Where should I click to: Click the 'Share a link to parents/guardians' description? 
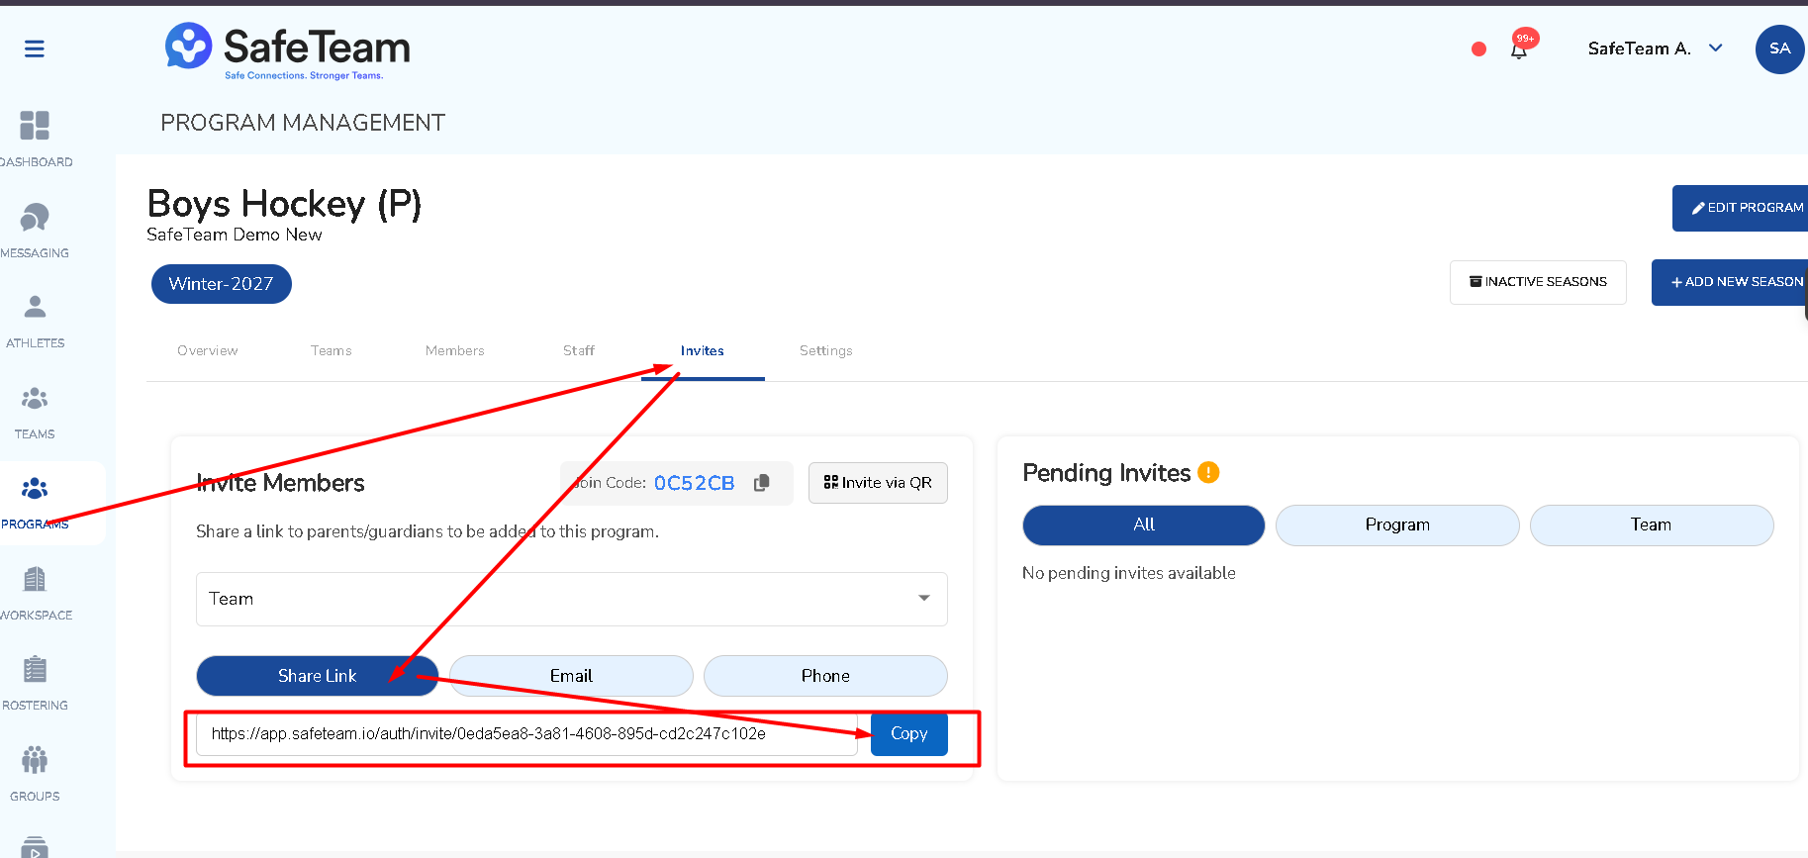pos(428,531)
